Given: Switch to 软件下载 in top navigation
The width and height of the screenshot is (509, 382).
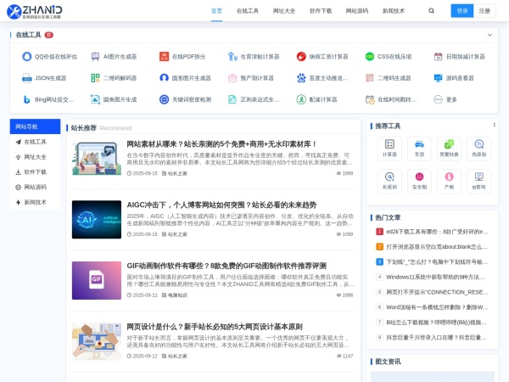Looking at the screenshot, I should coord(321,11).
